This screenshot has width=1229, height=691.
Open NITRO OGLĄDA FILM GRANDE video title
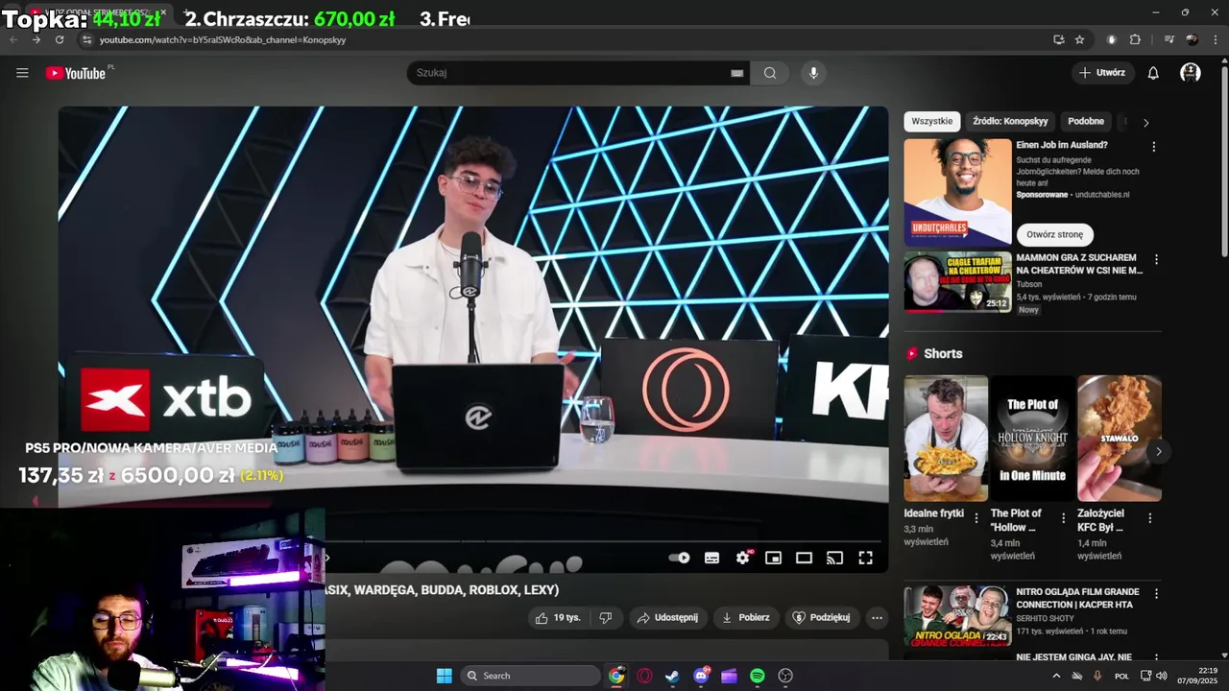(1077, 598)
